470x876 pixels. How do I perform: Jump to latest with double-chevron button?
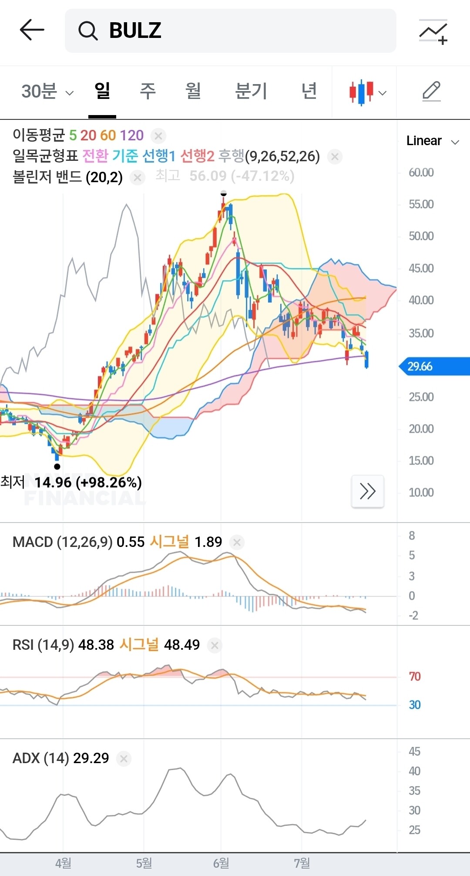368,491
